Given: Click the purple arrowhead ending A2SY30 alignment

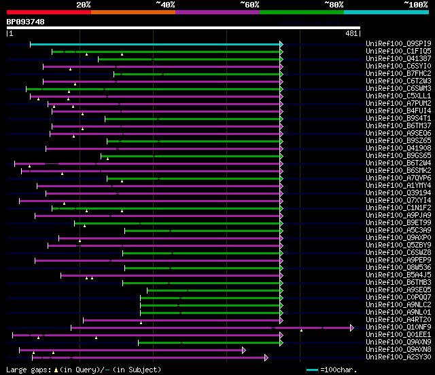Looking at the screenshot, I should (266, 358).
